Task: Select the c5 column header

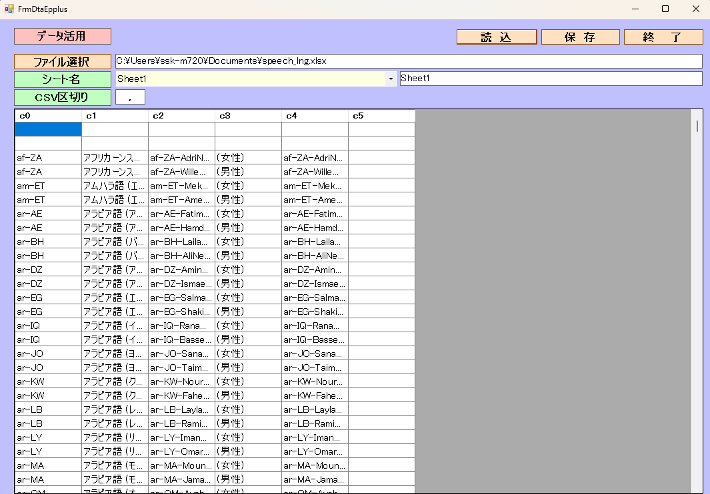Action: click(x=381, y=116)
